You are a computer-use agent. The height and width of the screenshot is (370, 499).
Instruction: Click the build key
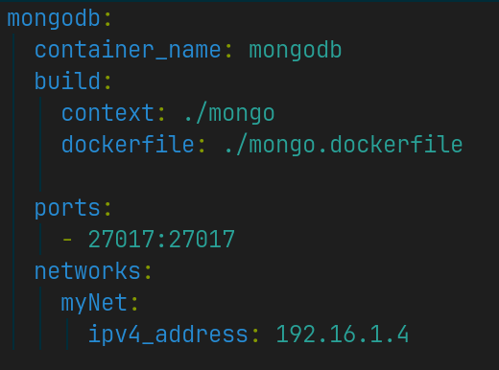click(x=67, y=81)
